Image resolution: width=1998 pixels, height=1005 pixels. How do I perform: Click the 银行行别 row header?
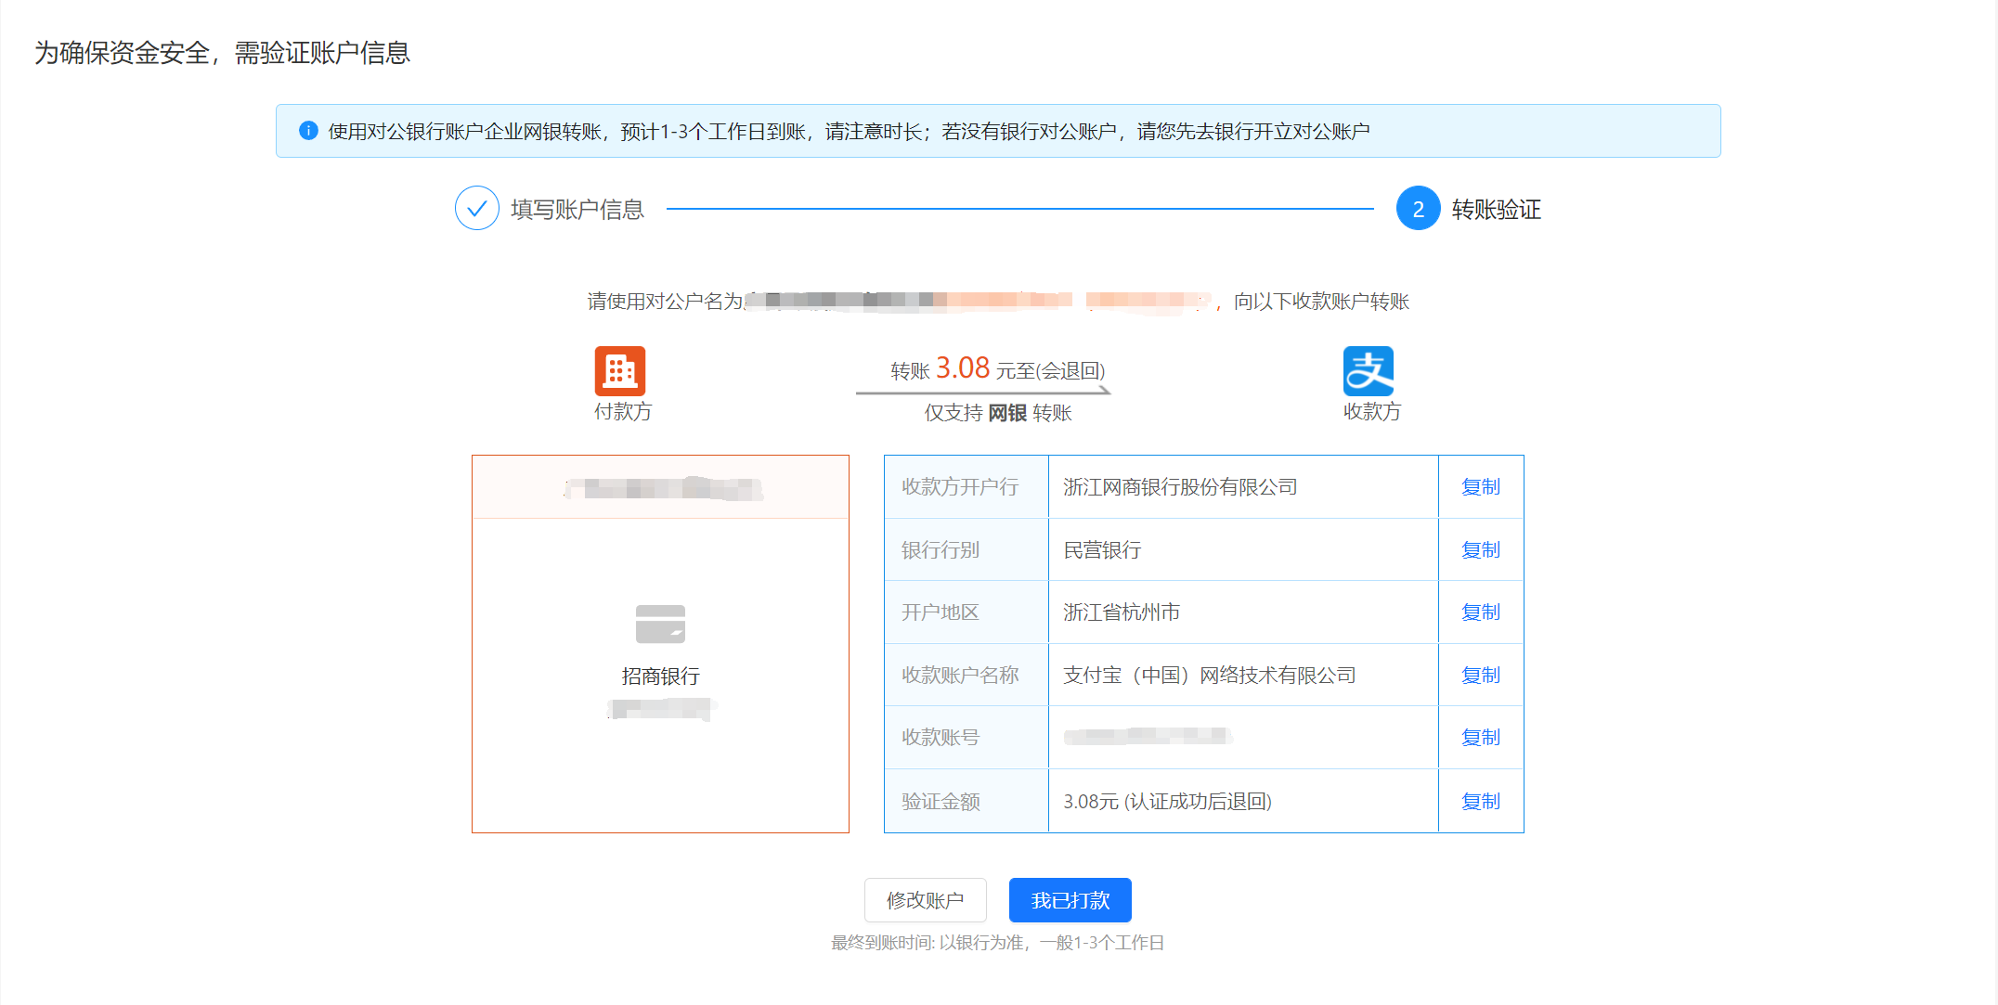pyautogui.click(x=967, y=549)
